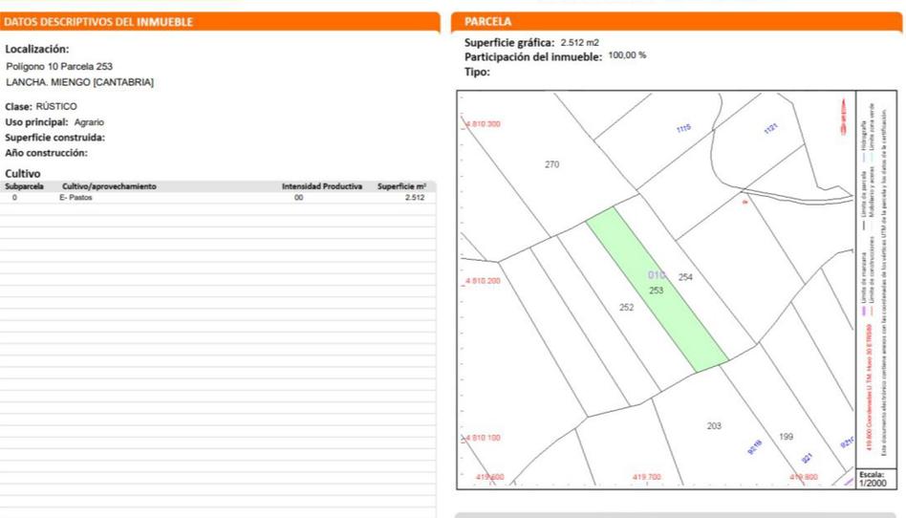Click the coordinate label '4.810.300'
The height and width of the screenshot is (518, 906).
[483, 123]
